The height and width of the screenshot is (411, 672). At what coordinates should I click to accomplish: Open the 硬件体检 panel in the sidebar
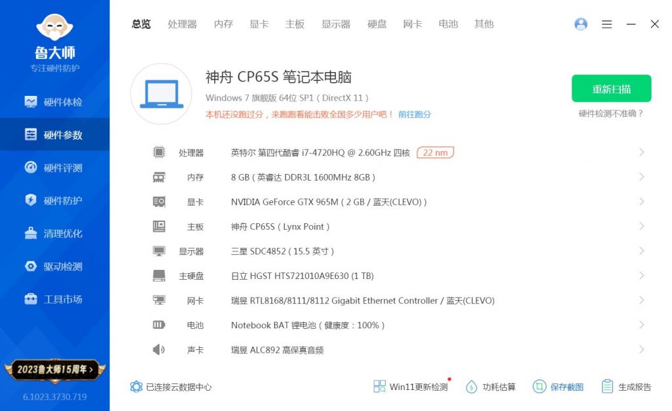(55, 102)
